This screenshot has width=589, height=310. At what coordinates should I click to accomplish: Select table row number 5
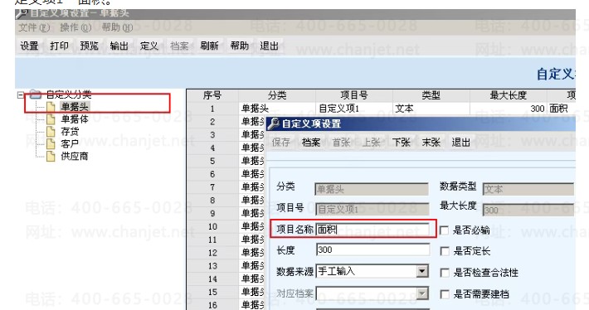coord(212,161)
